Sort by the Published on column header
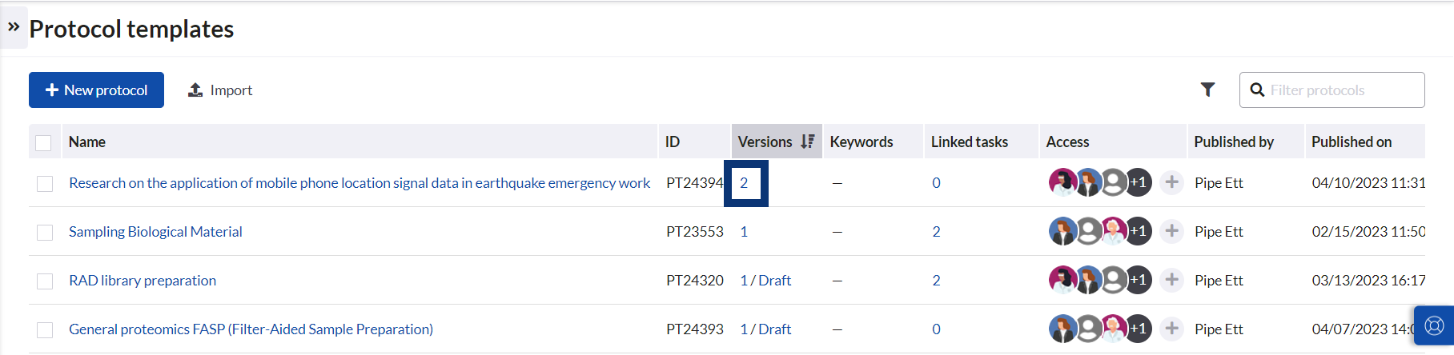 point(1351,142)
